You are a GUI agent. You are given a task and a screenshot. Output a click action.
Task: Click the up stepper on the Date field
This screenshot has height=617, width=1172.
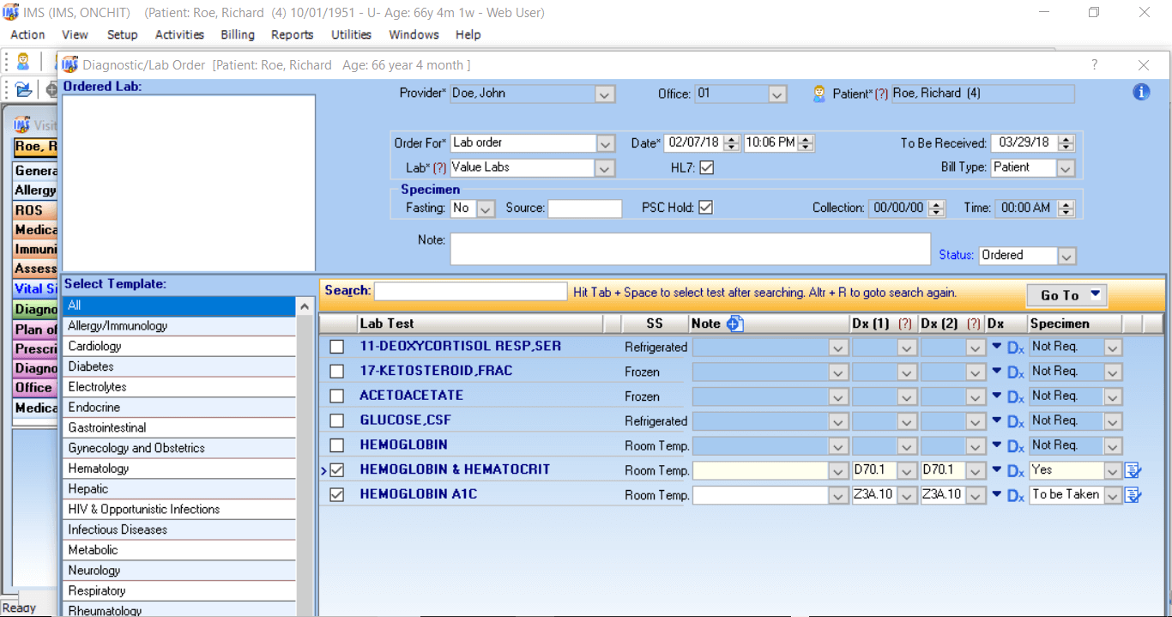732,139
